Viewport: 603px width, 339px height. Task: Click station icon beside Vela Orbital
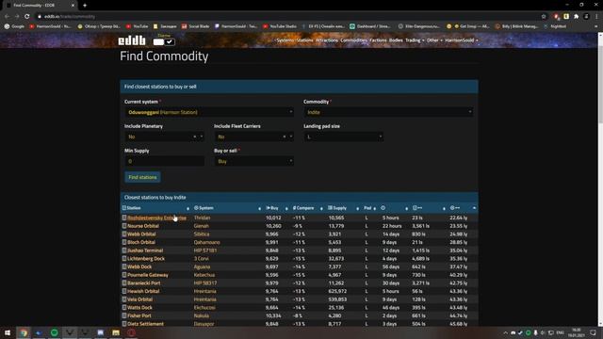tap(124, 299)
